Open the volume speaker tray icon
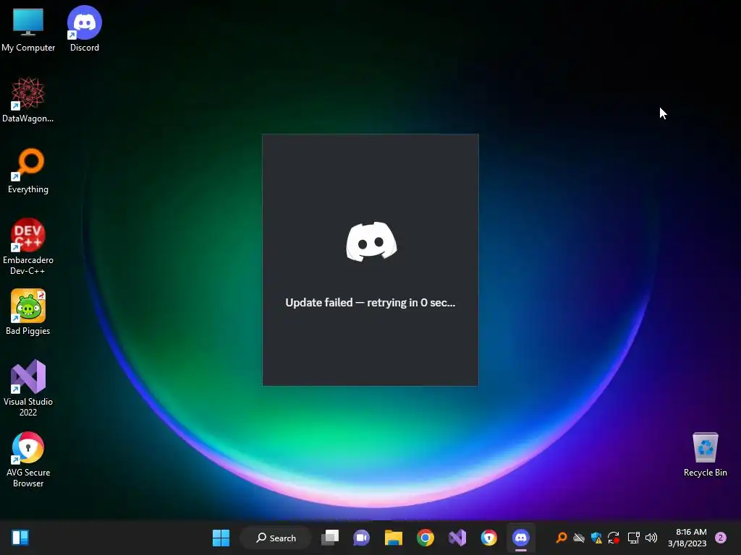Viewport: 741px width, 555px height. tap(651, 538)
